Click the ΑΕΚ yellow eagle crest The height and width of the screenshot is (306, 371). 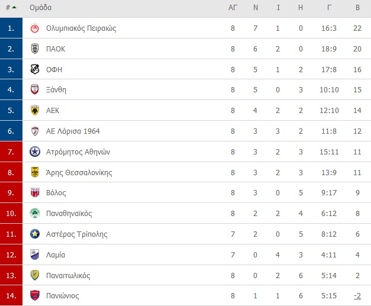coord(35,110)
